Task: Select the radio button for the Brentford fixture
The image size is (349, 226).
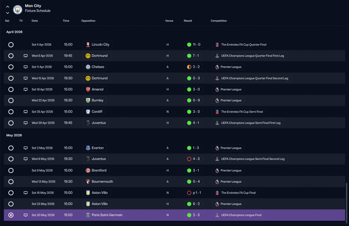Action: pyautogui.click(x=11, y=170)
